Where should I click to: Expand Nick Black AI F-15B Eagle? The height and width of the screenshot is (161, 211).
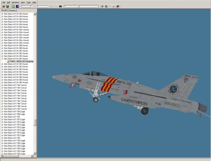tap(2, 114)
